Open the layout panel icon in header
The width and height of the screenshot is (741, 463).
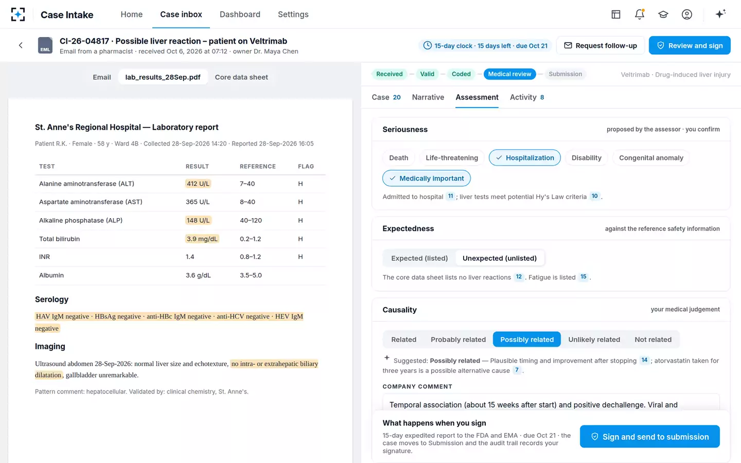(x=616, y=14)
